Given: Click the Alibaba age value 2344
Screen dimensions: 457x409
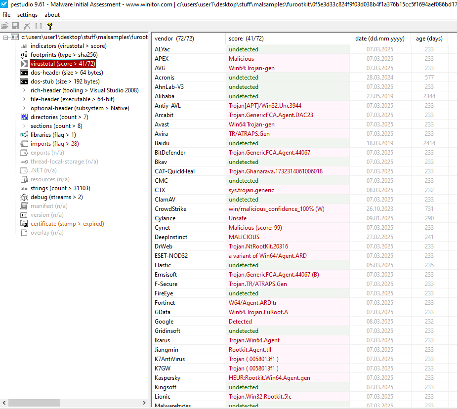Looking at the screenshot, I should pos(429,96).
